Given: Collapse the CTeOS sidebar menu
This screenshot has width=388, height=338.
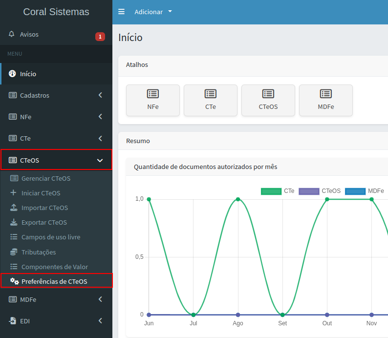Looking at the screenshot, I should (56, 160).
